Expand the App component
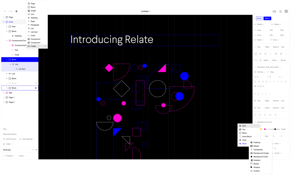Viewport: 291px width, 175px height. pos(4,93)
